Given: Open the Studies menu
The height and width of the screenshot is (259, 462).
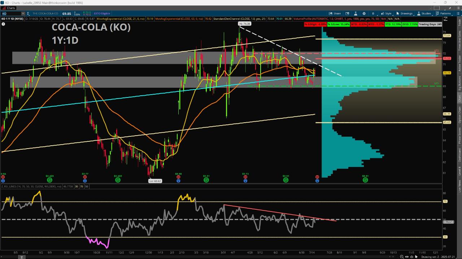Looking at the screenshot, I should click(x=424, y=13).
